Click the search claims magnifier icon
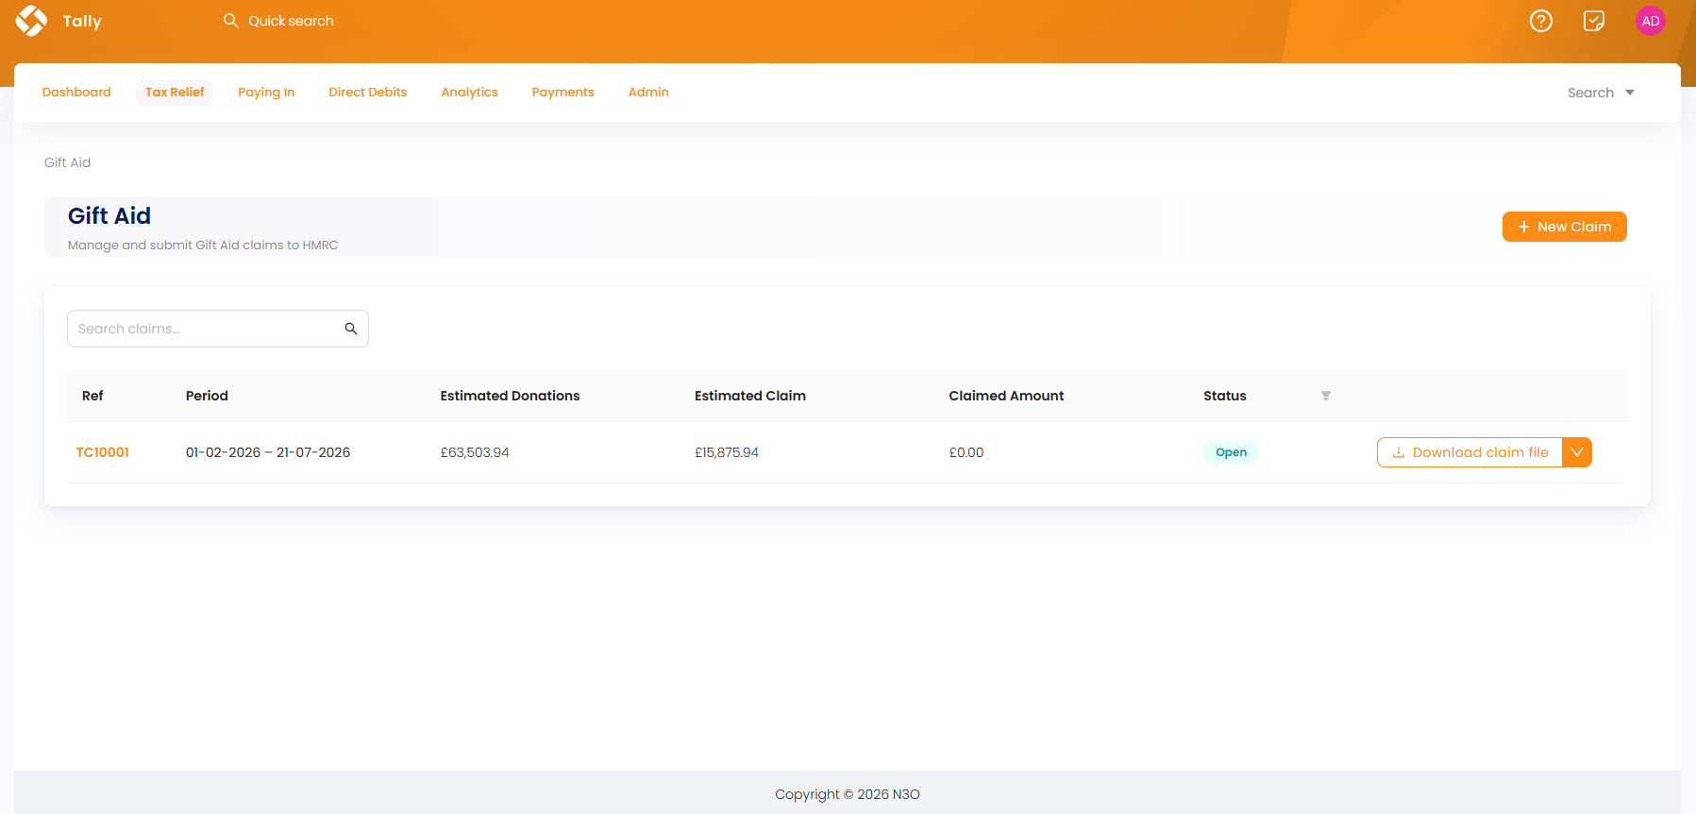Viewport: 1696px width, 814px height. (x=351, y=329)
